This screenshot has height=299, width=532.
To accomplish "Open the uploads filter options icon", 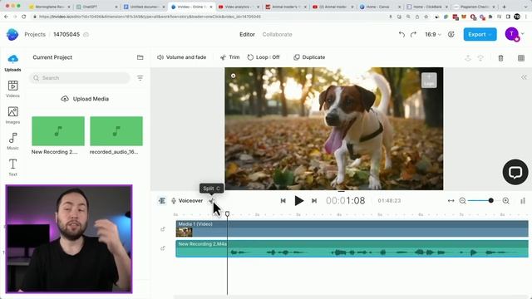I will tap(140, 78).
